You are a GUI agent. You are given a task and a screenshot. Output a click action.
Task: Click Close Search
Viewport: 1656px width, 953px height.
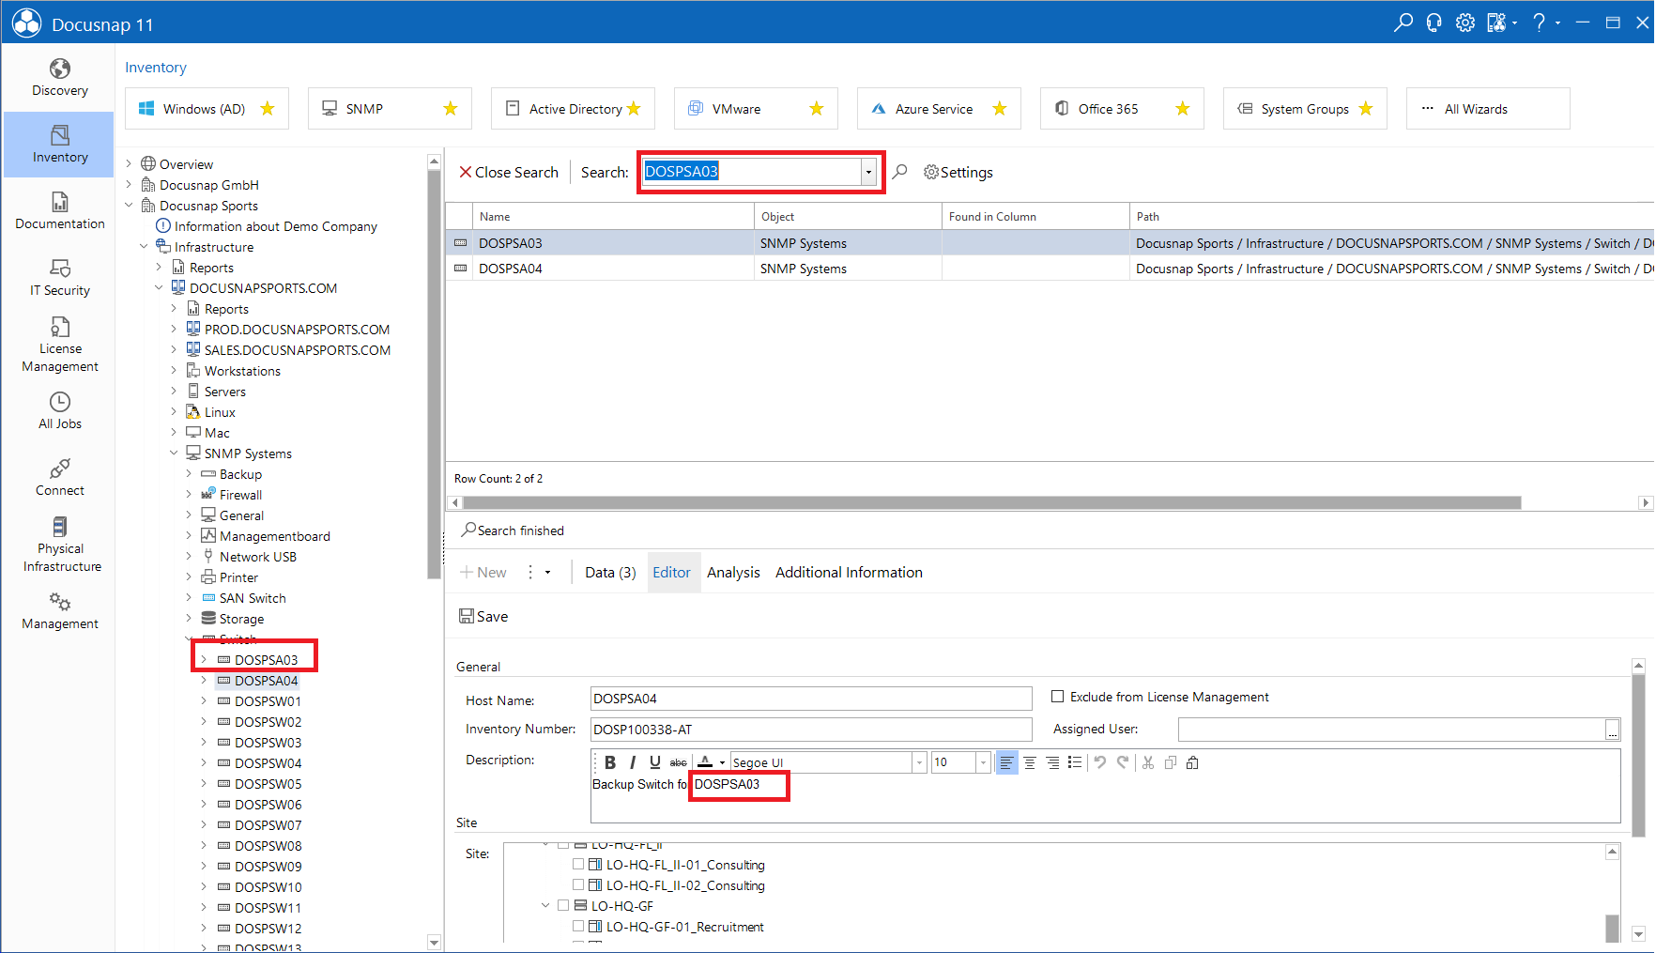508,172
